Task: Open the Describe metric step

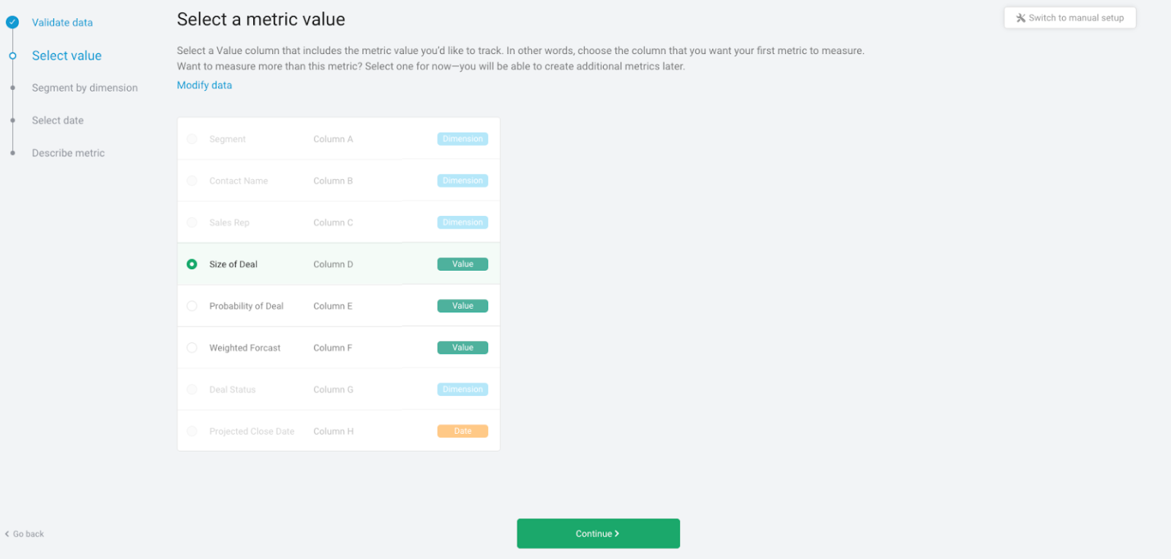Action: 68,153
